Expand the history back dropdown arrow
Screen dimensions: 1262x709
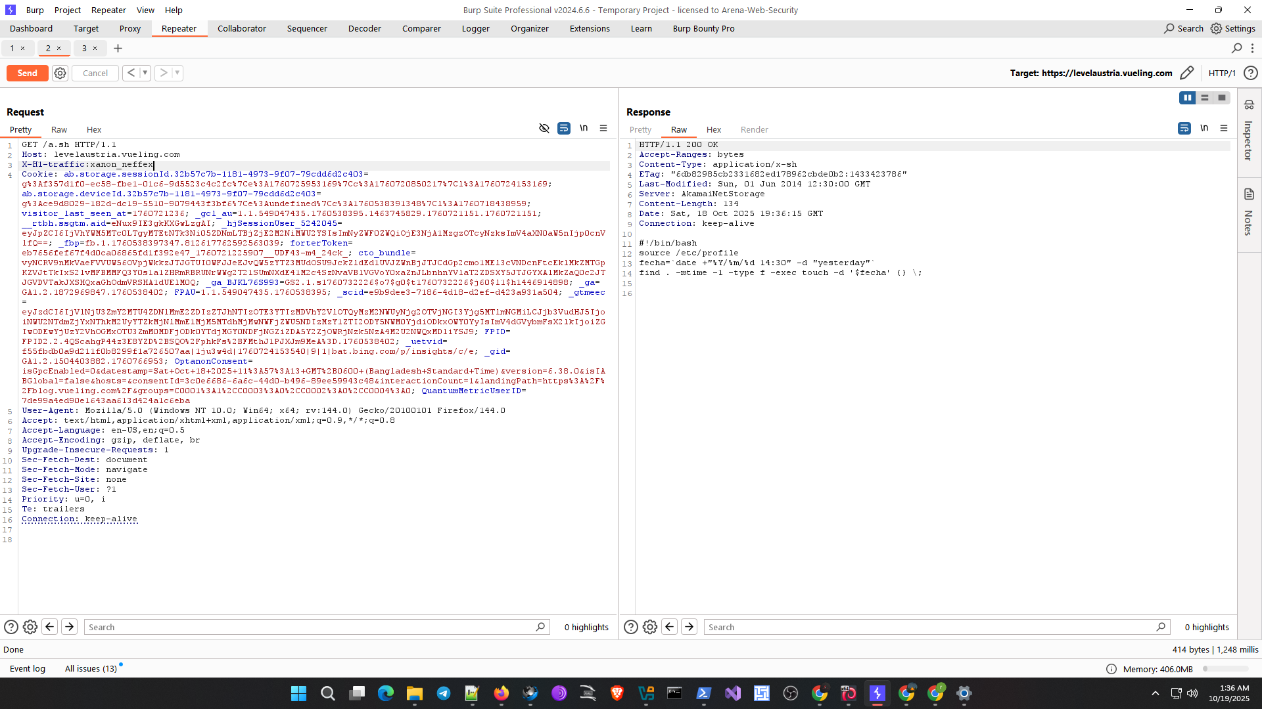145,73
